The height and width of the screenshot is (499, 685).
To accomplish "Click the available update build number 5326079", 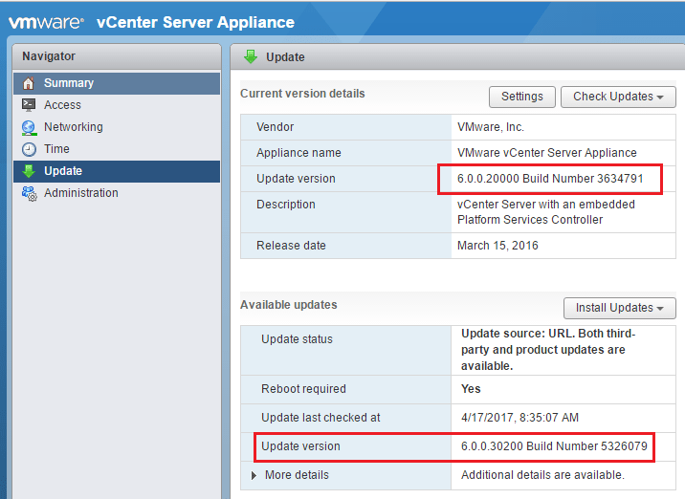I will [625, 446].
